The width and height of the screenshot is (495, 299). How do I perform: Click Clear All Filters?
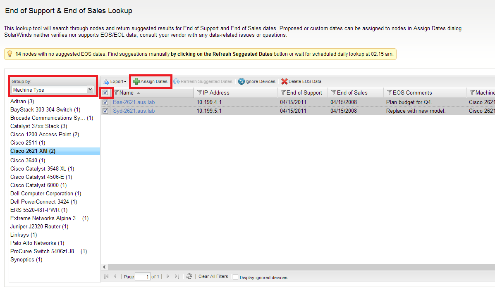[213, 277]
